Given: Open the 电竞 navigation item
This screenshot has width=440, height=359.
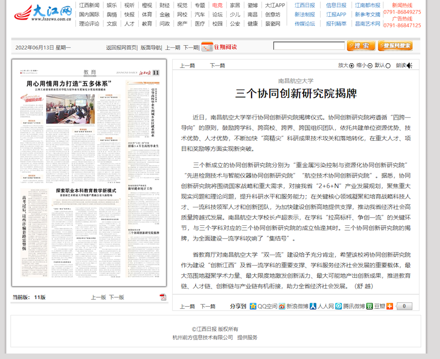Looking at the screenshot, I should tap(217, 5).
